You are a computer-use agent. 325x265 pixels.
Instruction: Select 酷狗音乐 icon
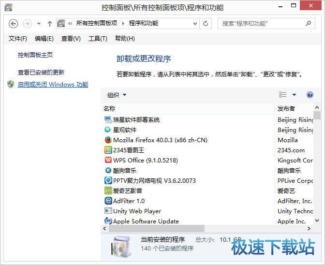[x=108, y=170]
